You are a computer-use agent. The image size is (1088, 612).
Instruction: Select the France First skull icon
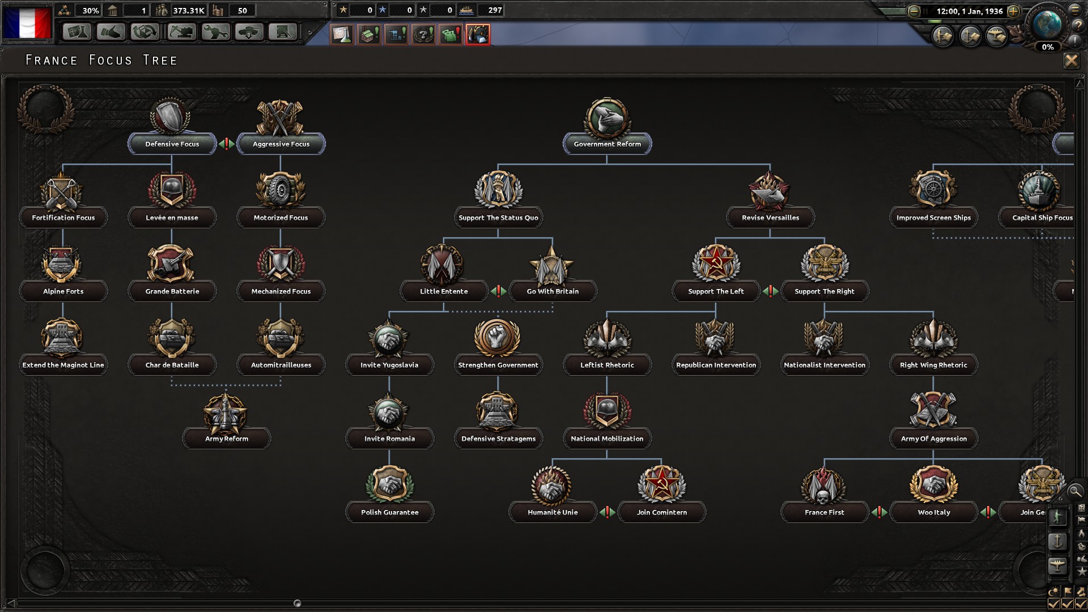point(824,486)
